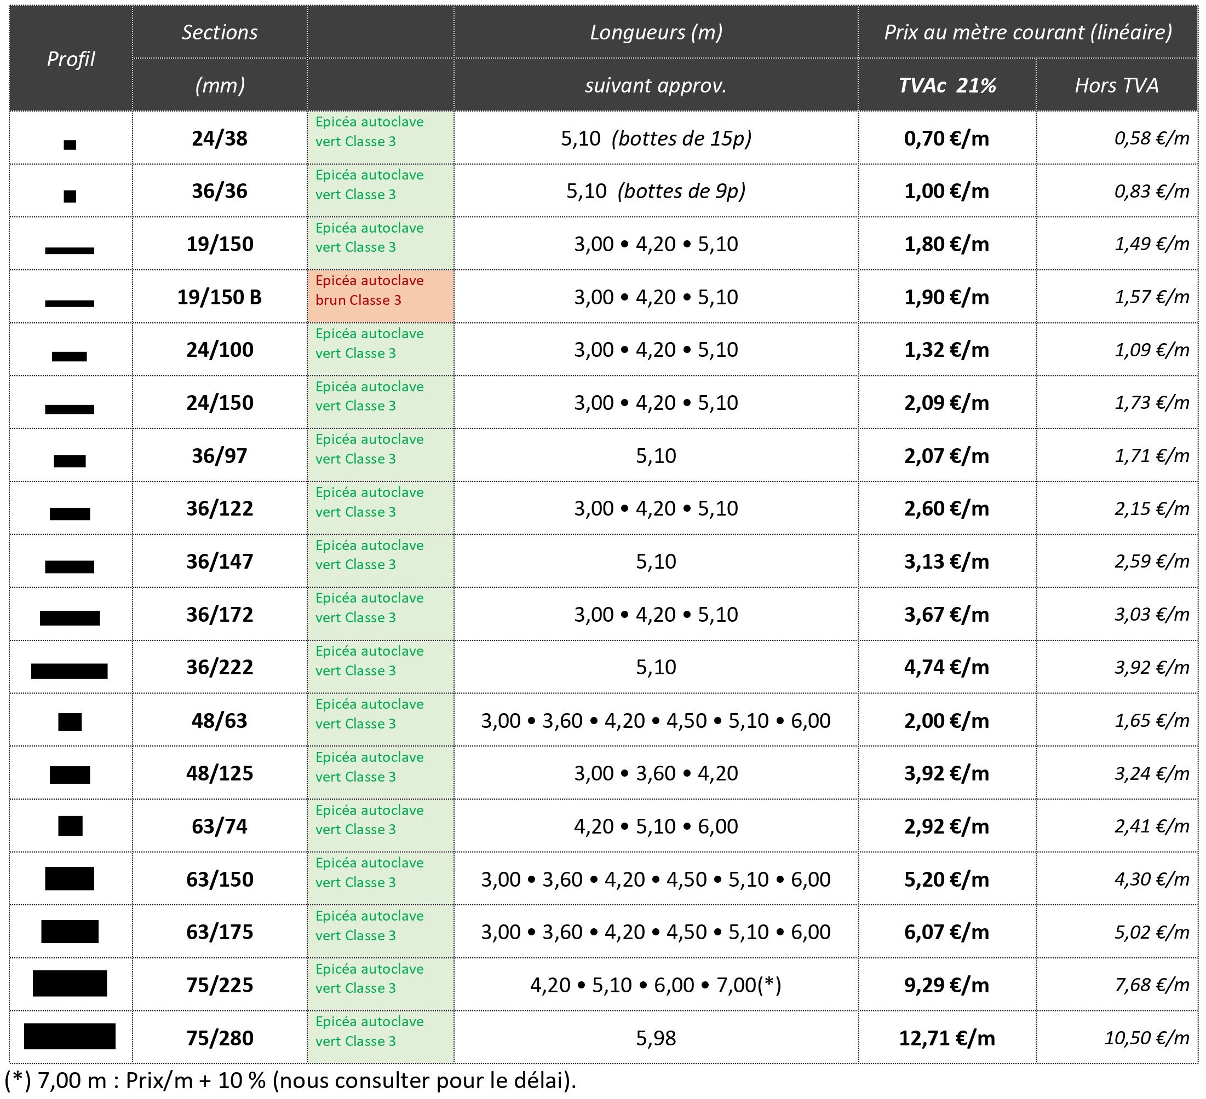Click the green Epicéa cell for 24/38
This screenshot has width=1206, height=1099.
[381, 137]
